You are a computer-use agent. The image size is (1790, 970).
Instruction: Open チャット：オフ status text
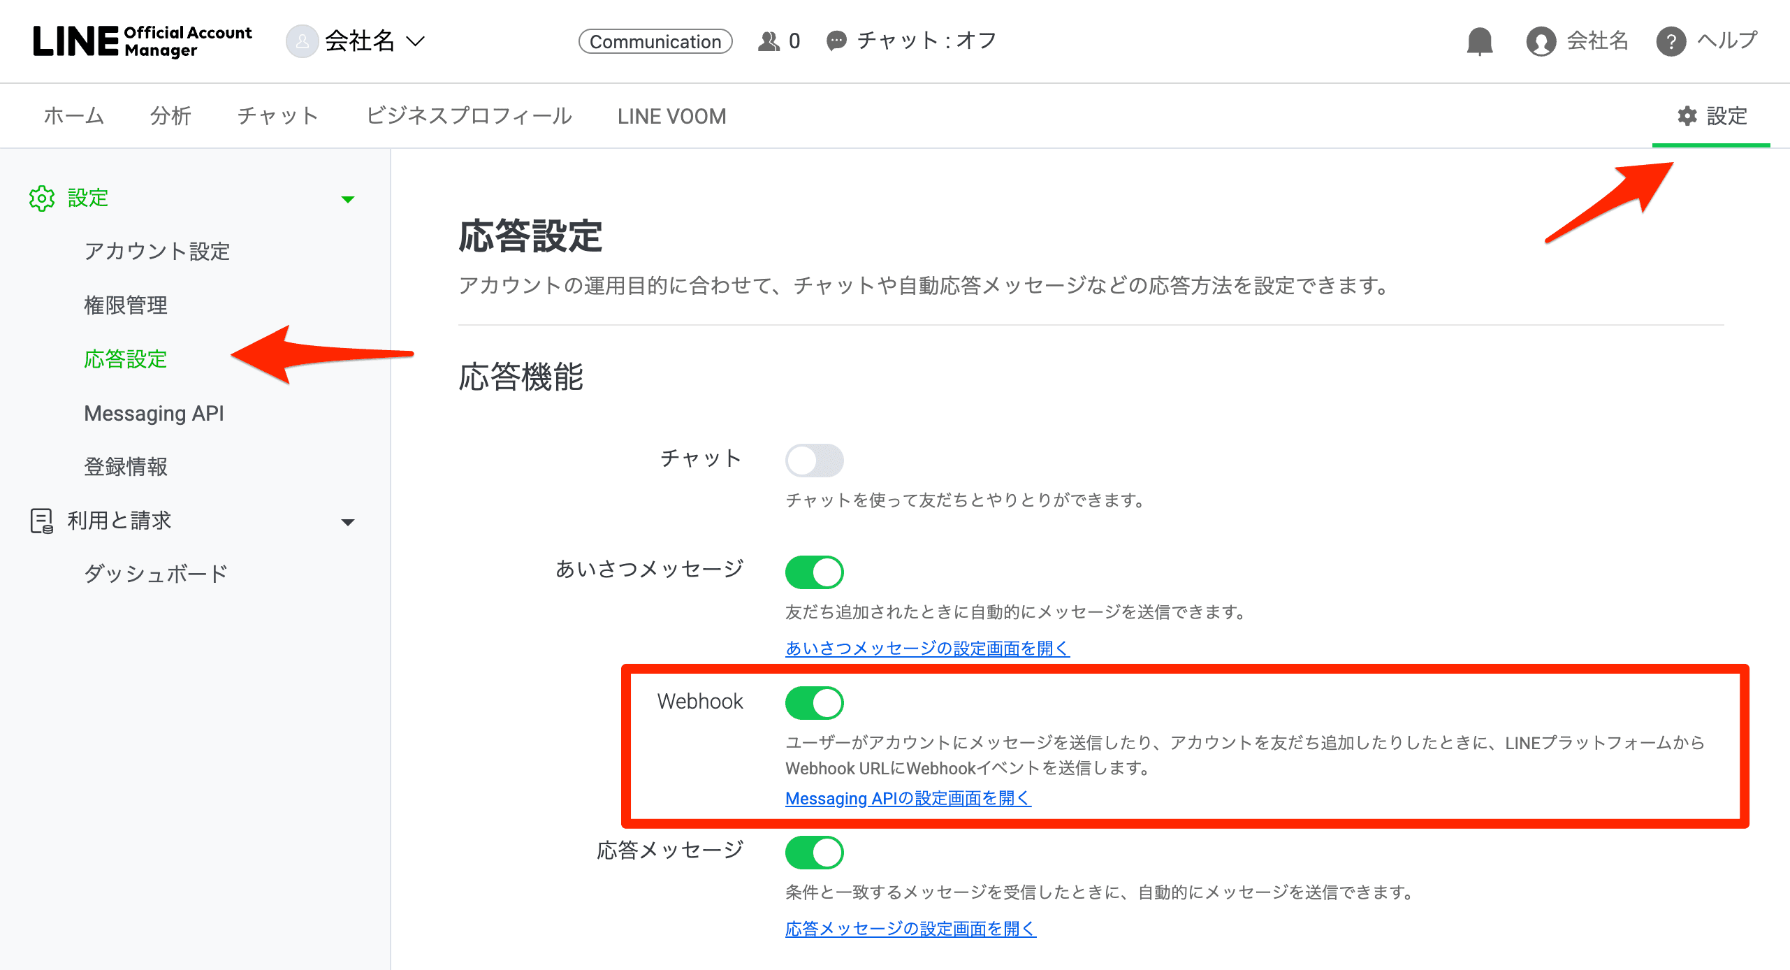(926, 41)
